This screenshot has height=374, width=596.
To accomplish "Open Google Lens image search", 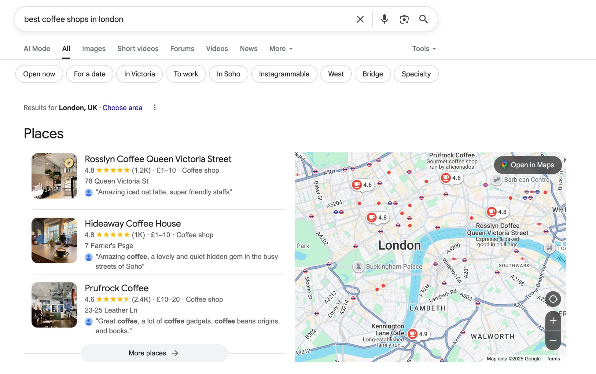I will (x=404, y=19).
